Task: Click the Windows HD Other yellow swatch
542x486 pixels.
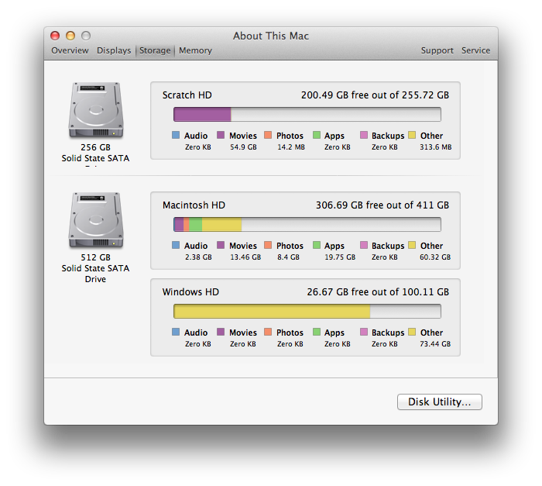Action: [412, 332]
